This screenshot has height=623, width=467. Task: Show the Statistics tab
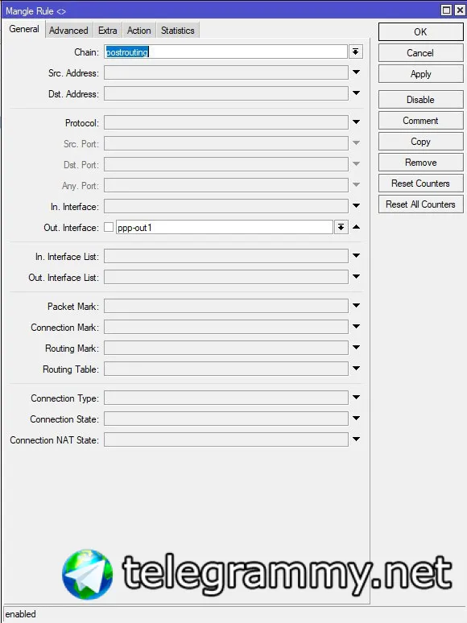[178, 31]
